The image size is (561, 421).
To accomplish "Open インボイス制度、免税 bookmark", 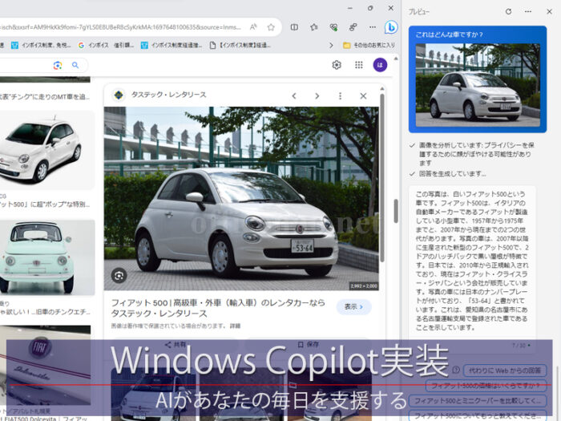I will click(x=41, y=45).
